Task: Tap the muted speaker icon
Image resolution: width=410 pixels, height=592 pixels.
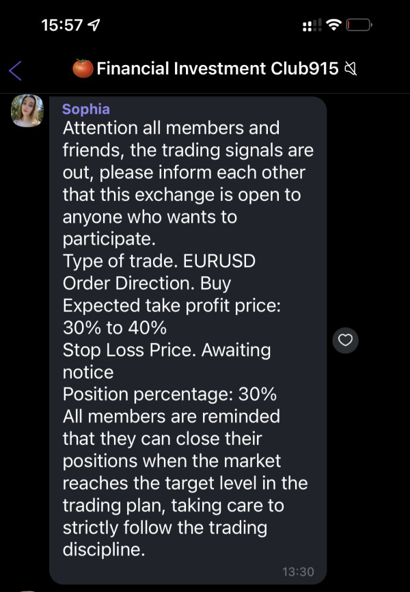Action: (x=351, y=68)
